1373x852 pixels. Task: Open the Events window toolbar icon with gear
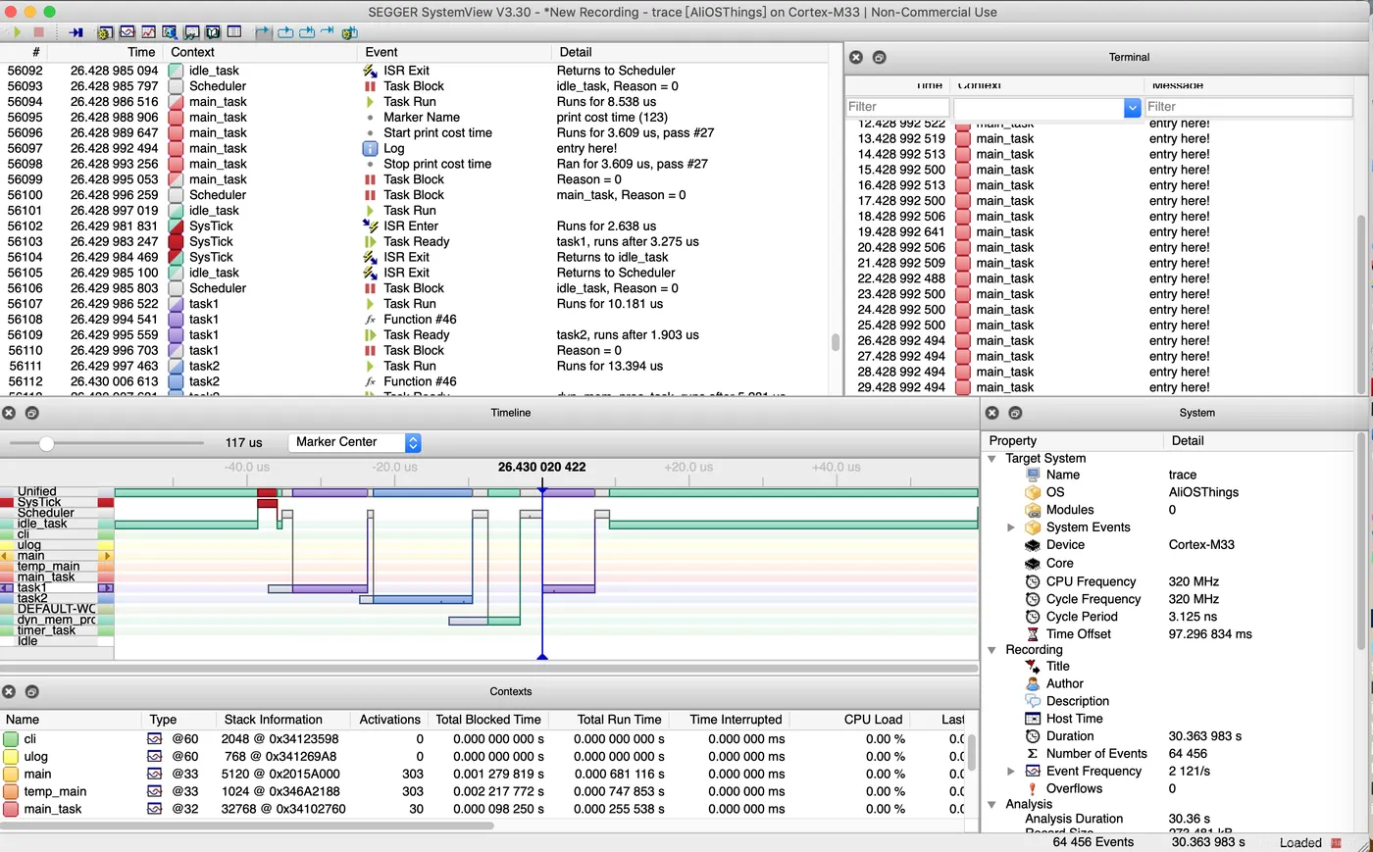pos(105,32)
